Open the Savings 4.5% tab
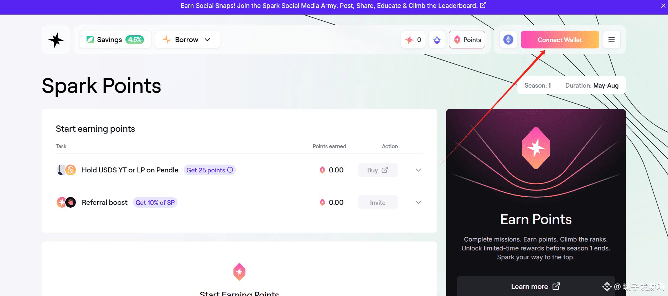 [x=115, y=40]
